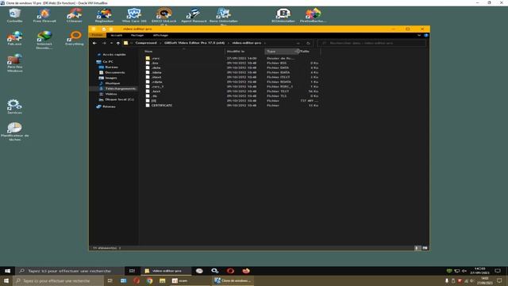The height and width of the screenshot is (286, 508).
Task: Open Task View in the VM taskbar
Action: [132, 271]
